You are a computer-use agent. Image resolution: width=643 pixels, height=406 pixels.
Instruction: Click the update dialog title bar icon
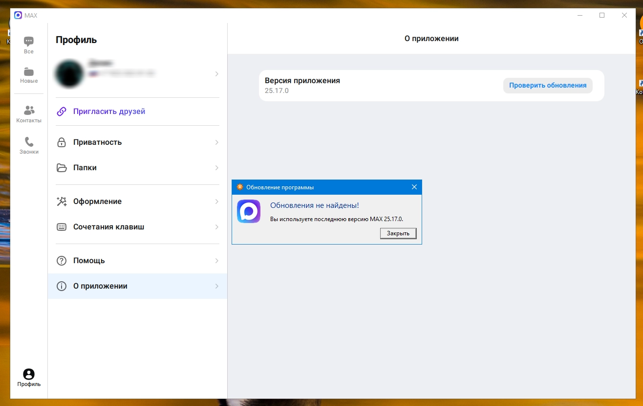240,187
